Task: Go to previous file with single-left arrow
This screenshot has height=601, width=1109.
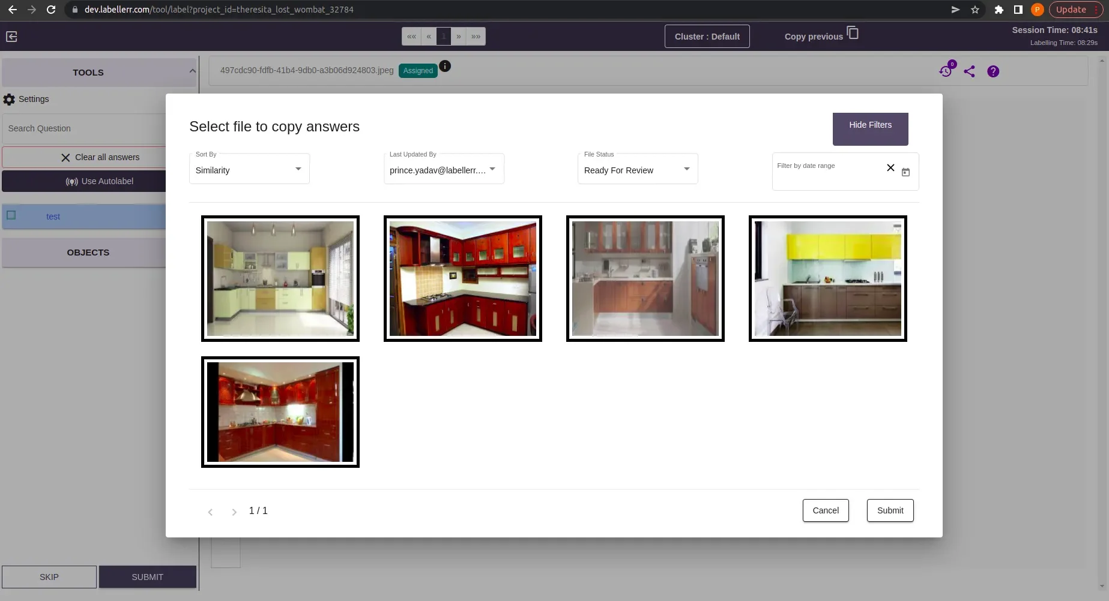Action: [x=429, y=37]
